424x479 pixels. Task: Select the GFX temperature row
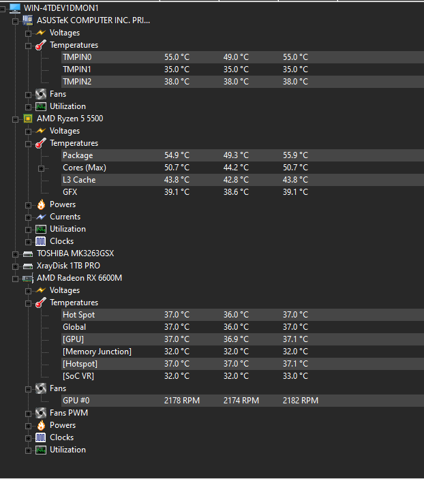click(243, 192)
